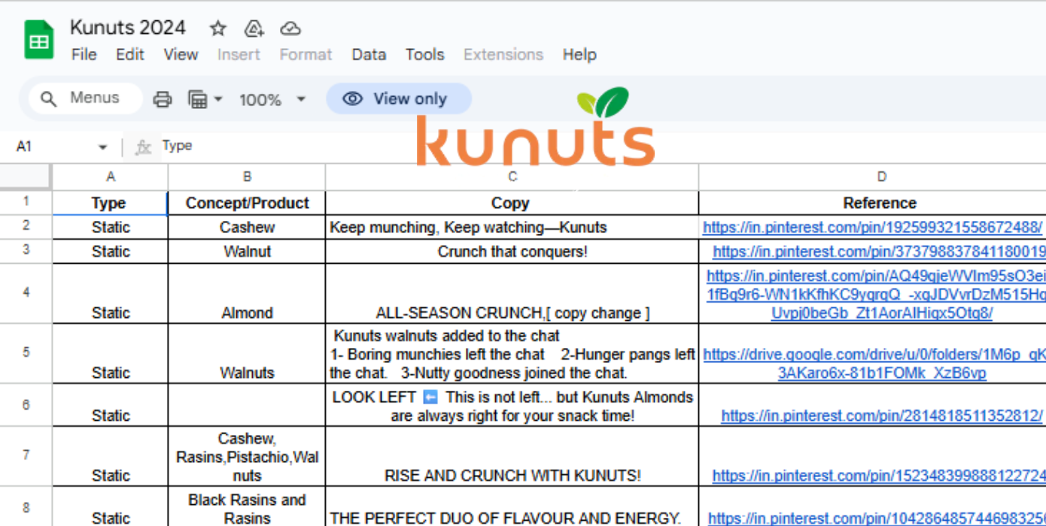Open the Name box A1 dropdown arrow

[x=103, y=147]
